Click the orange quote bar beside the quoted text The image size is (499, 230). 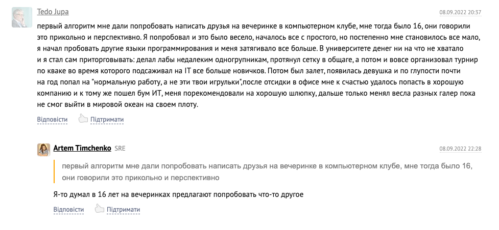tap(54, 171)
